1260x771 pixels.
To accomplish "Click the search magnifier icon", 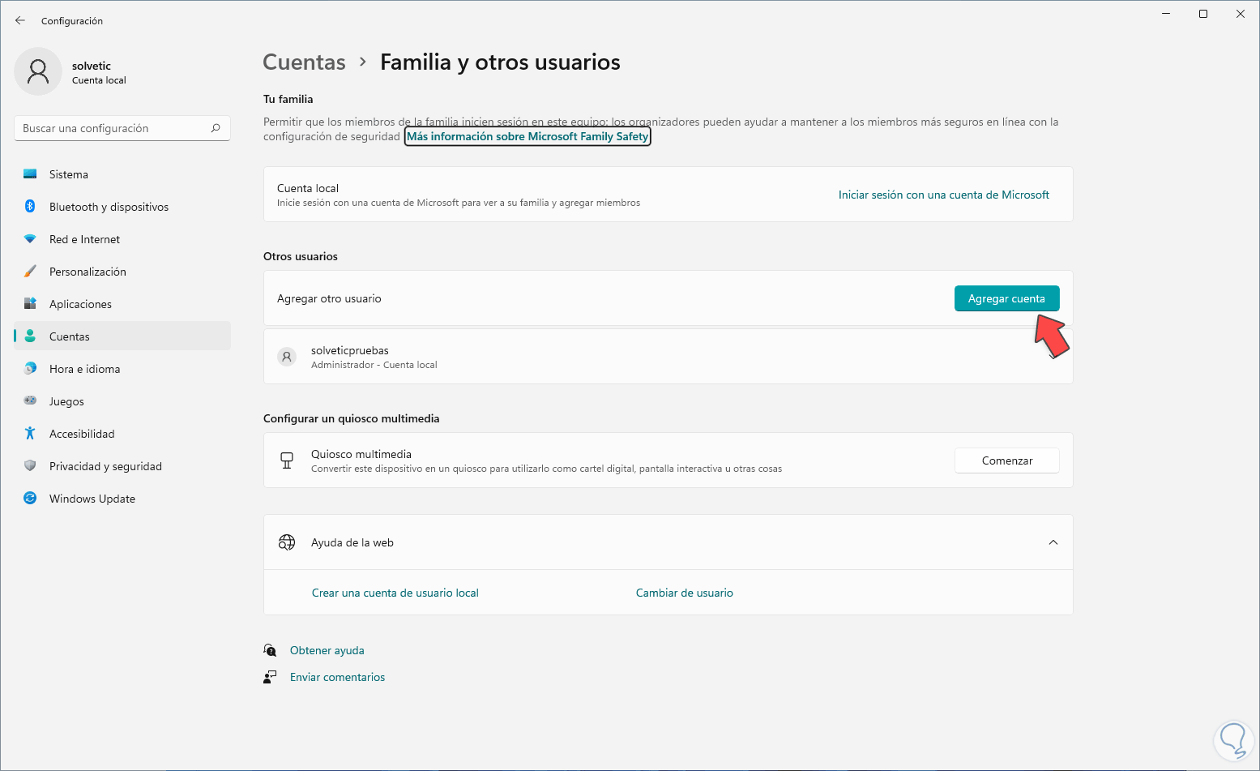I will 216,128.
